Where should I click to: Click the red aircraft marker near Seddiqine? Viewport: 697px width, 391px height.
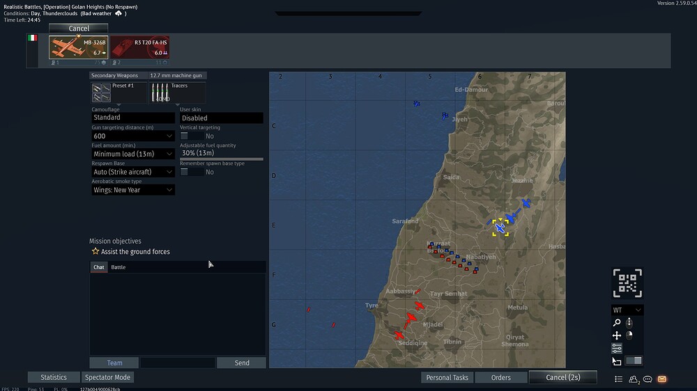[x=399, y=335]
